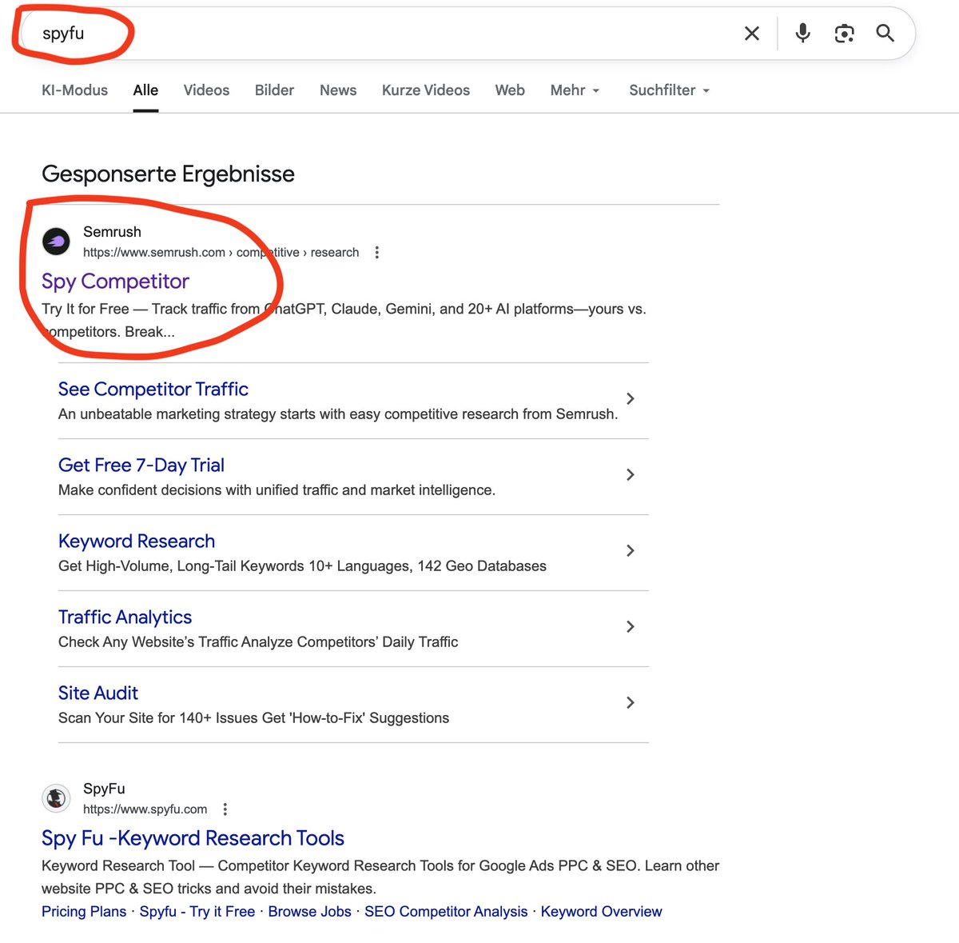This screenshot has width=959, height=943.
Task: Click the SpyFu favicon logo
Action: [x=56, y=798]
